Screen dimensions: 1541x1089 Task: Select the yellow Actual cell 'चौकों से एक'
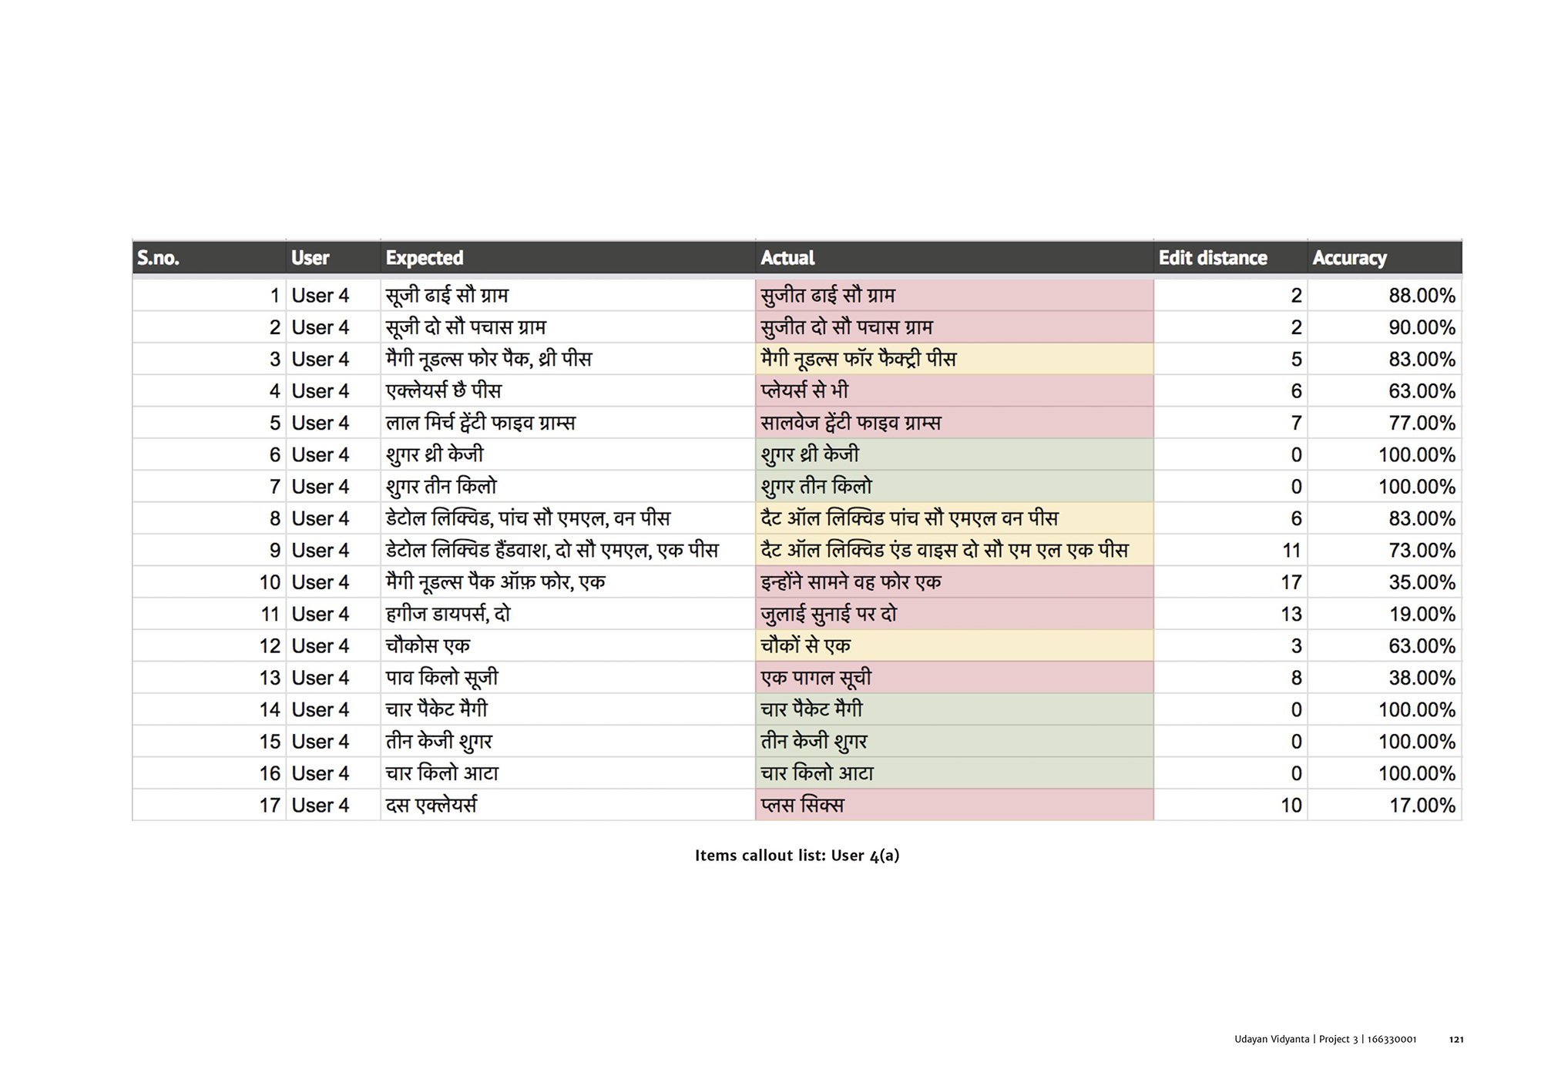coord(805,646)
